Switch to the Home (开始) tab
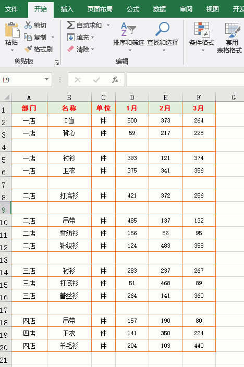 tap(41, 9)
